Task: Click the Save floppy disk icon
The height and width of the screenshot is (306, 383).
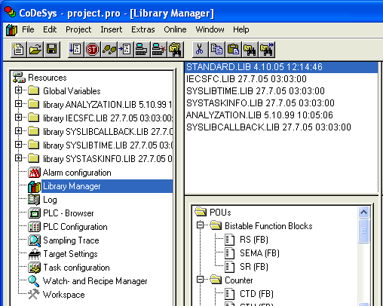Action: 52,49
